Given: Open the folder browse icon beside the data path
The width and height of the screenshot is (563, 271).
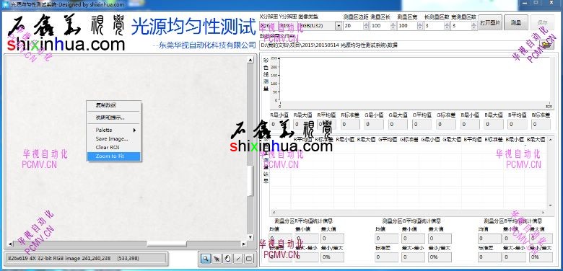Looking at the screenshot, I should click(x=546, y=45).
